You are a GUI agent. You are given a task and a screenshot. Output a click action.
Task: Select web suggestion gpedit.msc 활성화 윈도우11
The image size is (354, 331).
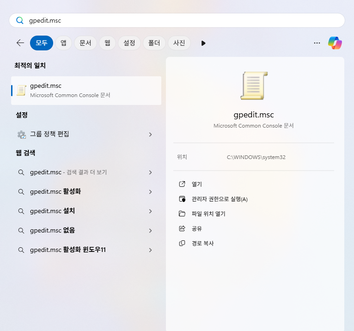click(86, 250)
